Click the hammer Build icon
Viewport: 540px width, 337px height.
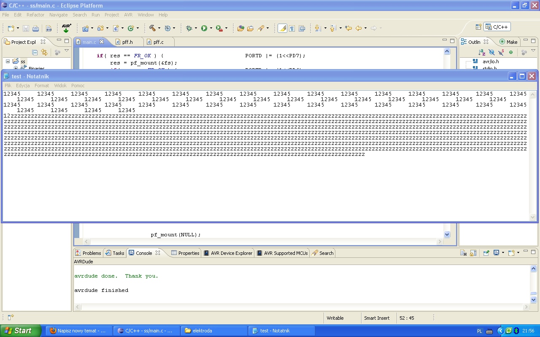[152, 28]
